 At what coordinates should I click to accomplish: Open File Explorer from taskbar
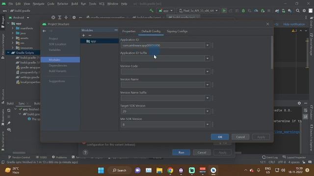pos(159,170)
